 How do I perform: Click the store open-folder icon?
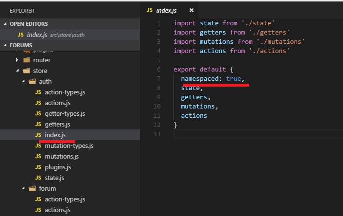pos(26,71)
